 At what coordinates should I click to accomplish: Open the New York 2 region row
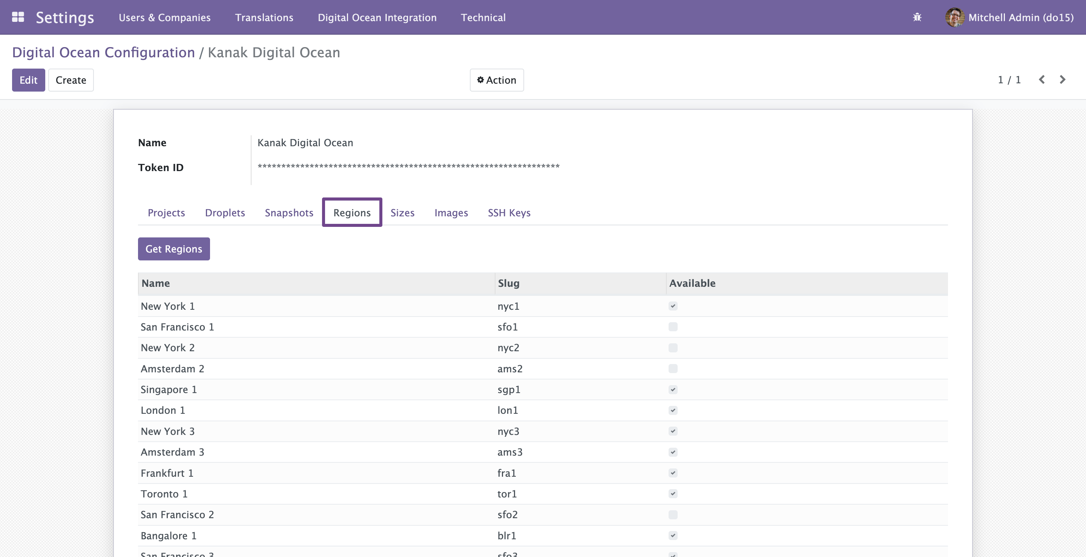coord(543,348)
